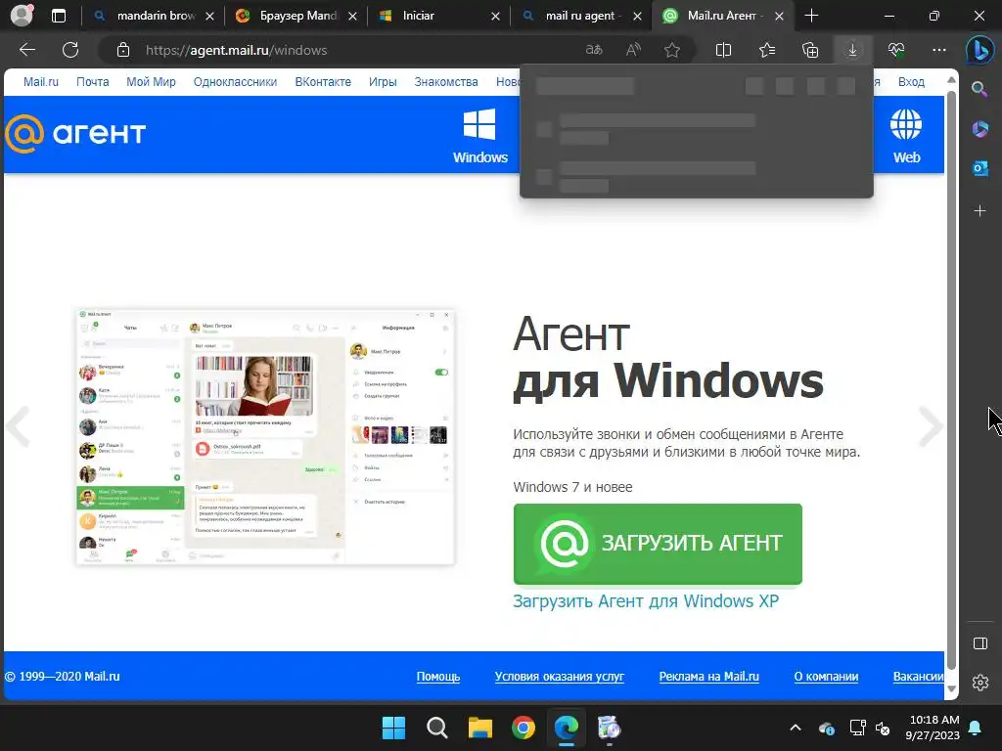Screen dimensions: 1002x751
Task: Open Microsoft 365 sidebar app
Action: pos(979,129)
